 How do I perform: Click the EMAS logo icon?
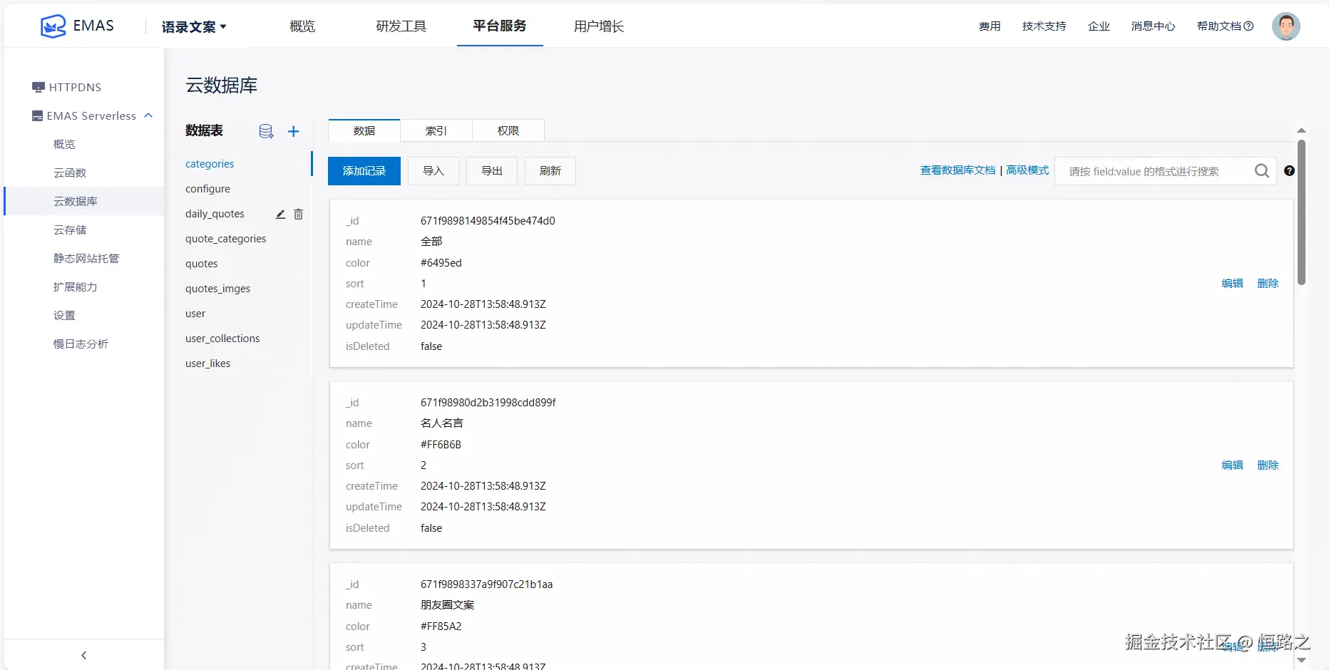click(53, 26)
